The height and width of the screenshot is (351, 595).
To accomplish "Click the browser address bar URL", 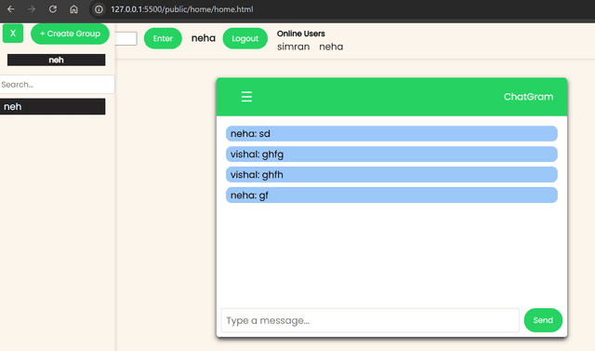I will pos(182,9).
